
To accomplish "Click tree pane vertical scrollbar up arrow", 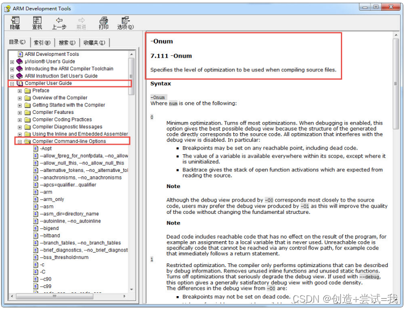I will 132,54.
